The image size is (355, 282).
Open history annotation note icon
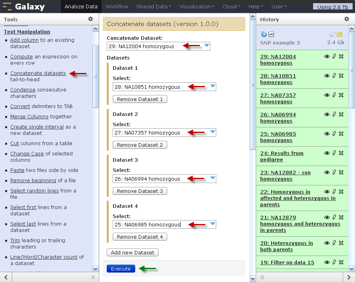click(340, 35)
